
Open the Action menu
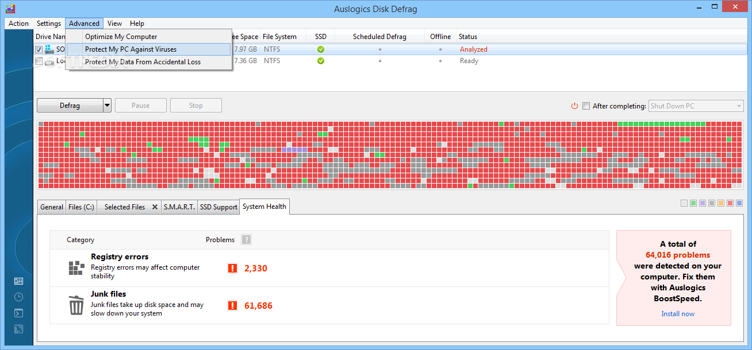tap(19, 24)
